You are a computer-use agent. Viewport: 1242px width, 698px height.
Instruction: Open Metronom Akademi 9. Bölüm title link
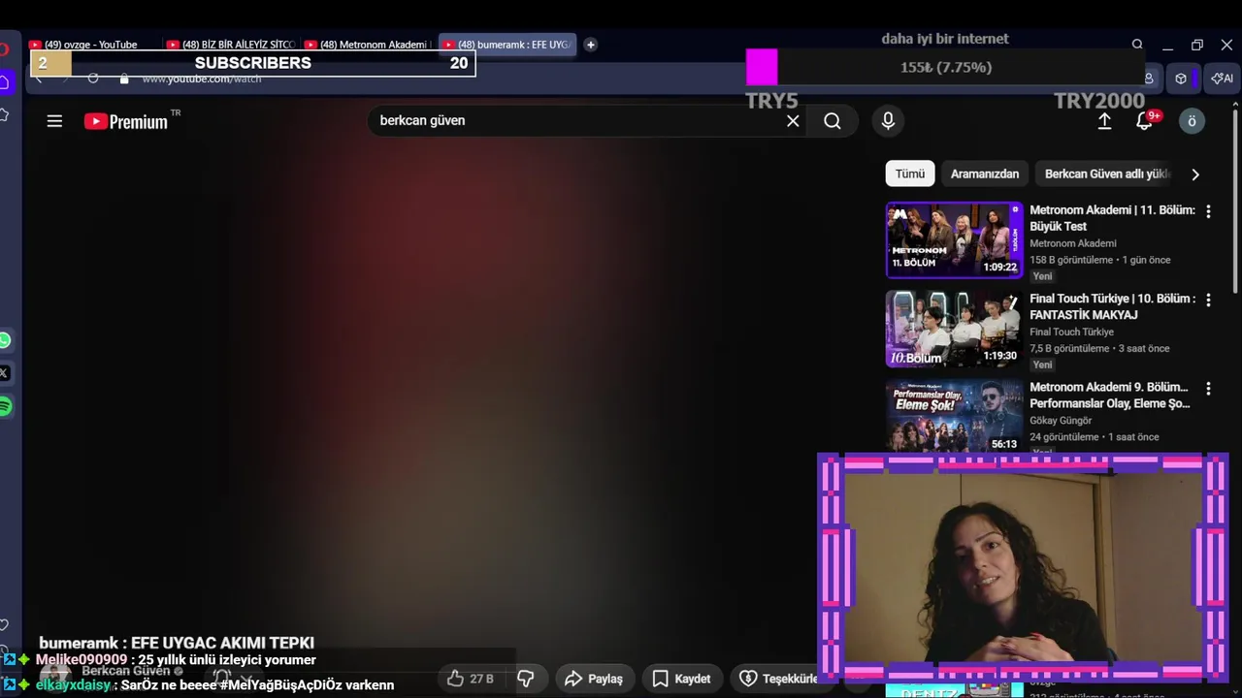(1110, 395)
